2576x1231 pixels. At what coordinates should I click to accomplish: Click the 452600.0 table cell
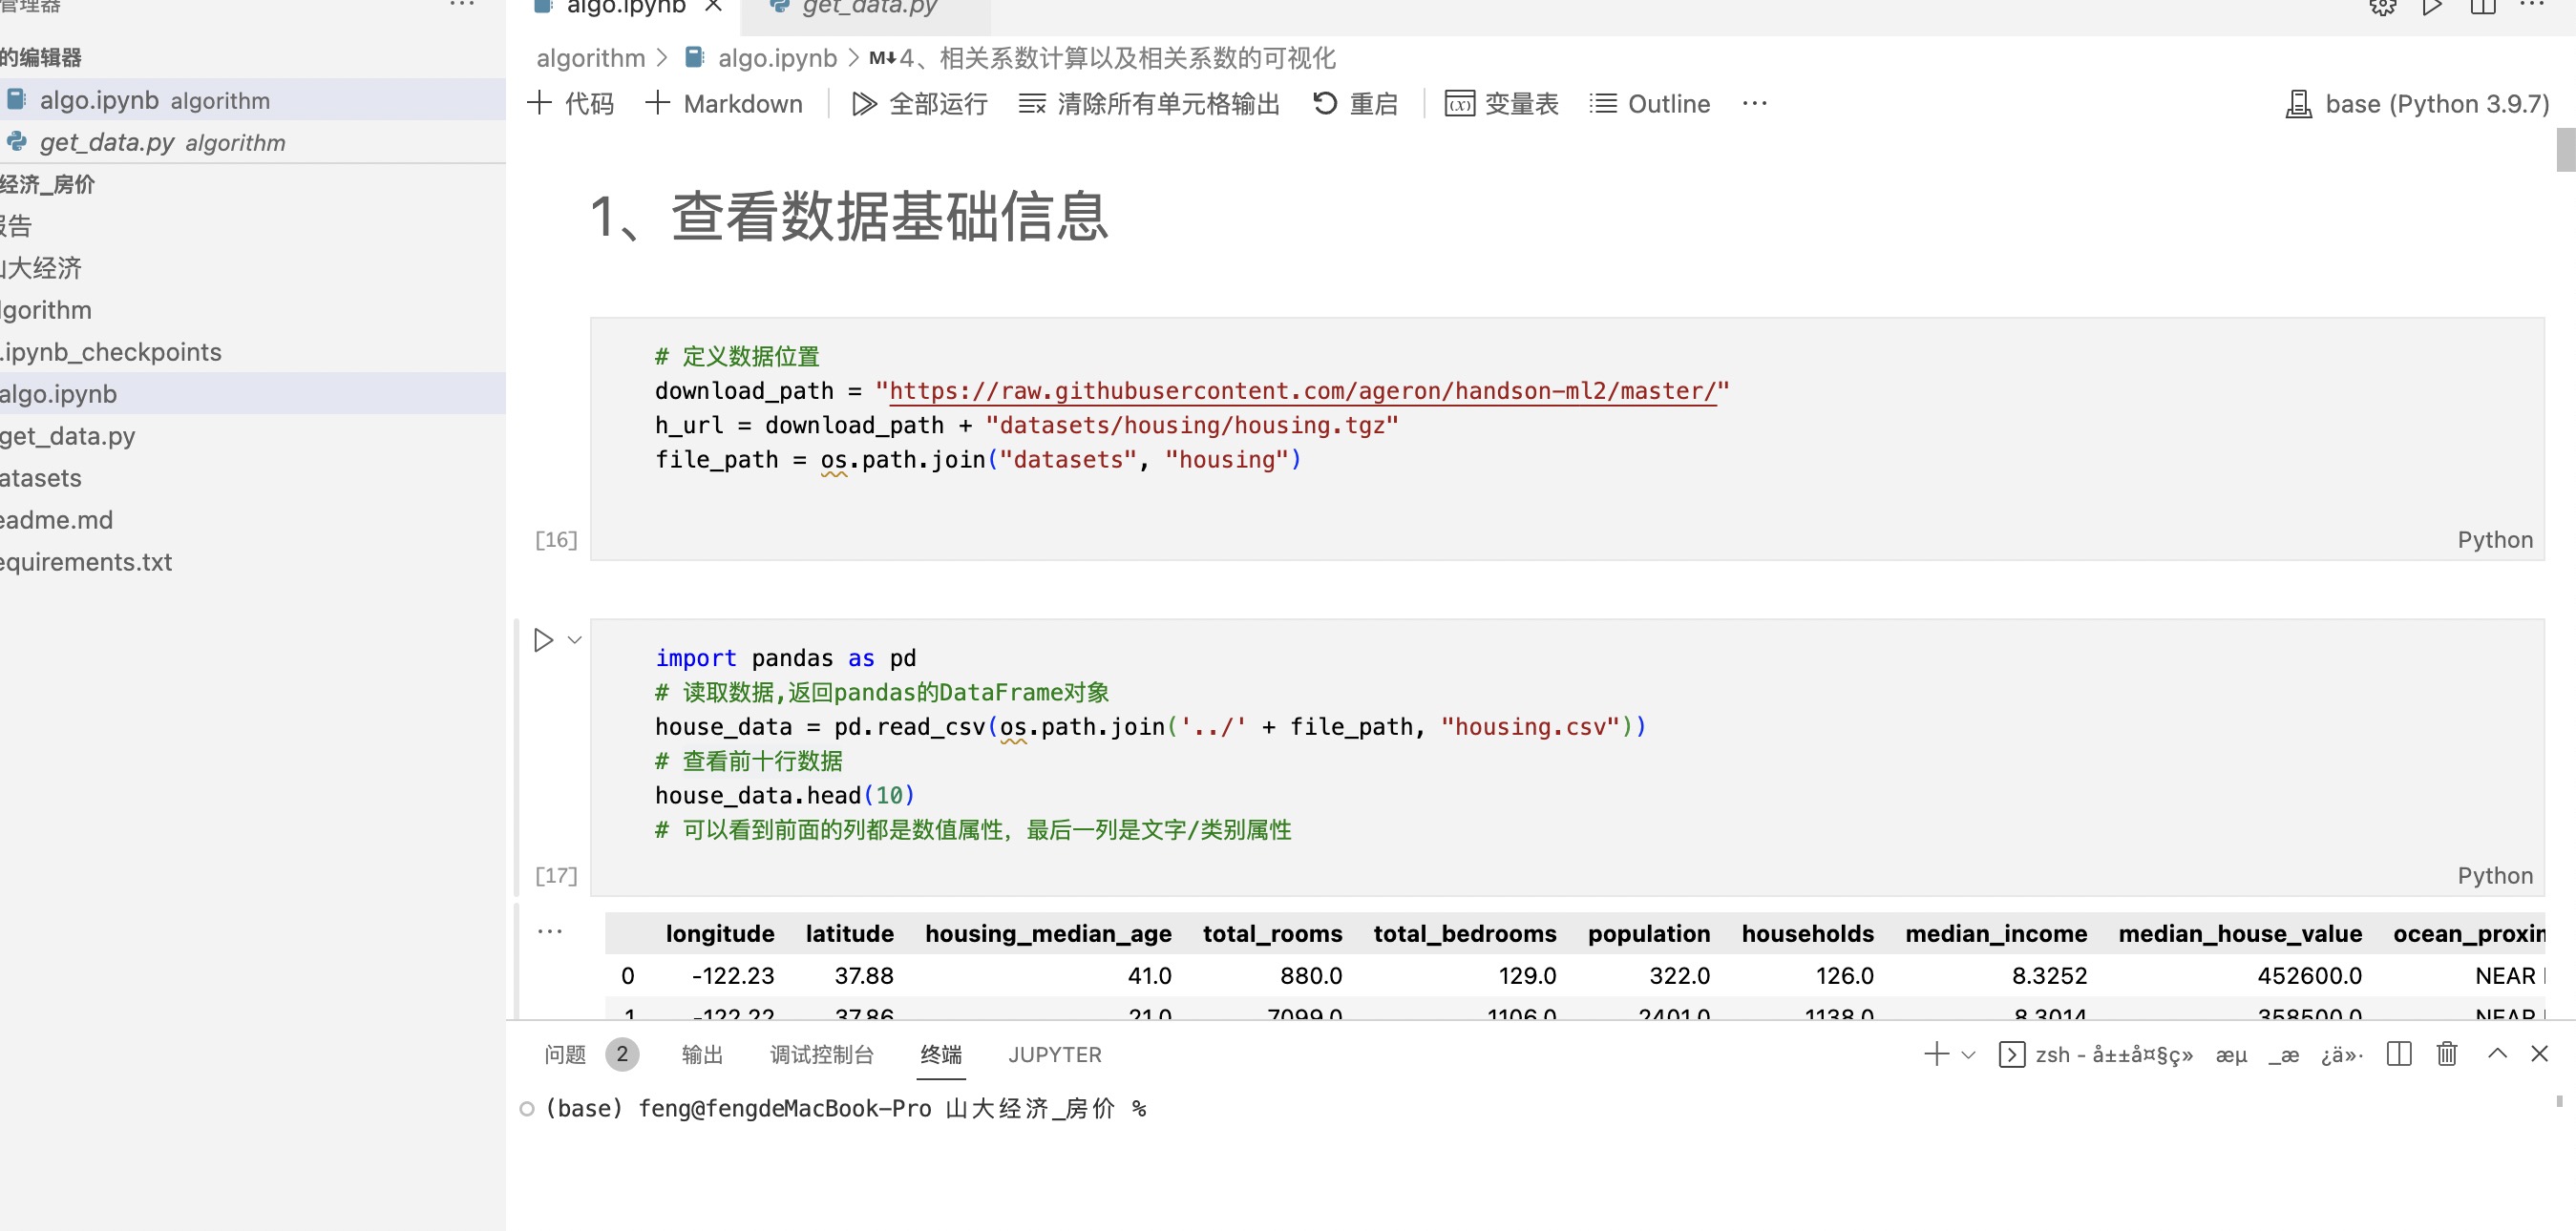point(2309,975)
